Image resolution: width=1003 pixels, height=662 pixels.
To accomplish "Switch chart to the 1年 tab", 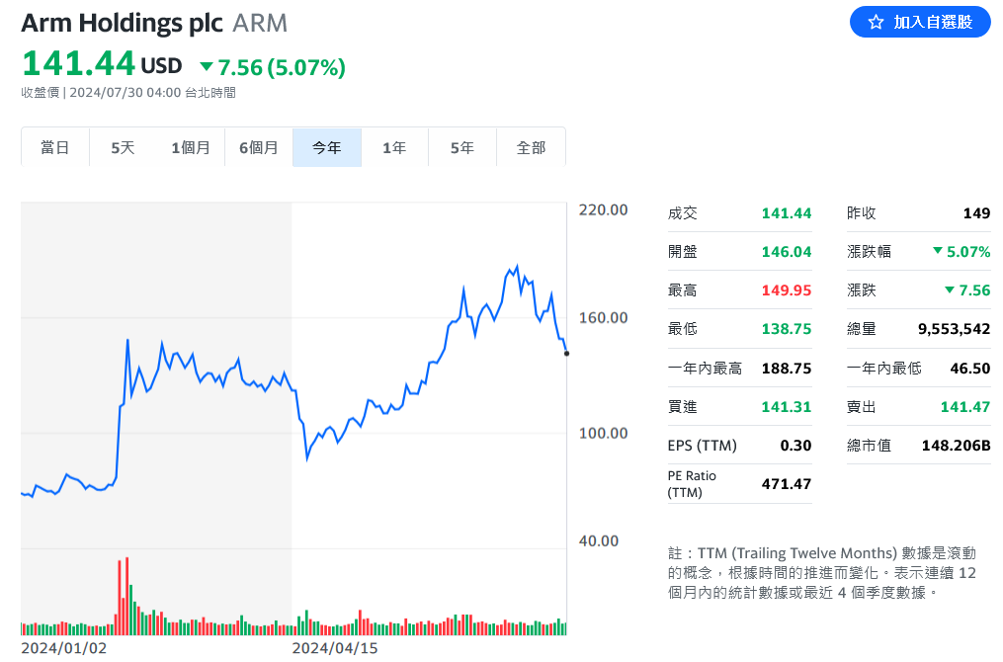I will (x=394, y=147).
